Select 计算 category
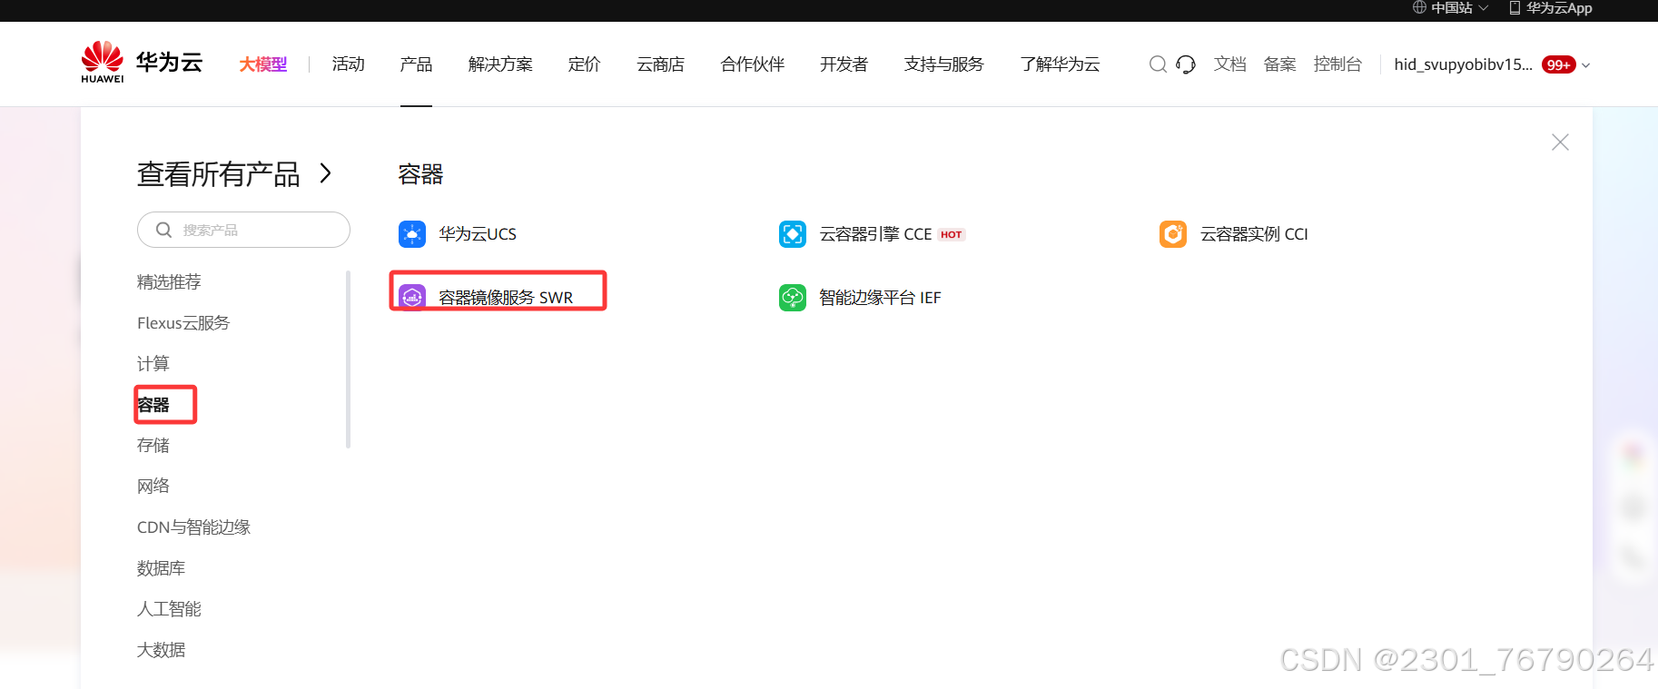 (x=153, y=364)
